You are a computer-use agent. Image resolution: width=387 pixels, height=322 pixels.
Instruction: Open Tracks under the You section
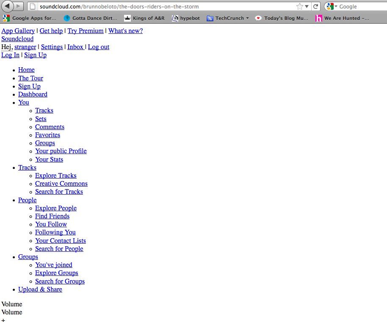pos(44,110)
